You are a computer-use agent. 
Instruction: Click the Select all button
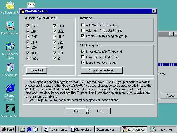pos(37,70)
